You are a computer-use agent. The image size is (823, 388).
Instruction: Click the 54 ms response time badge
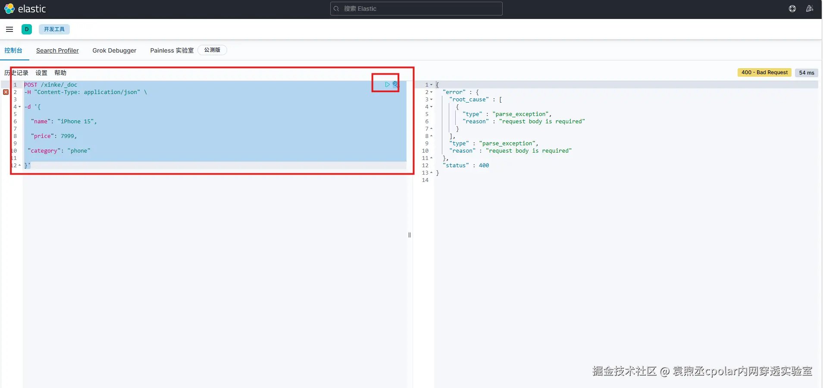click(807, 72)
